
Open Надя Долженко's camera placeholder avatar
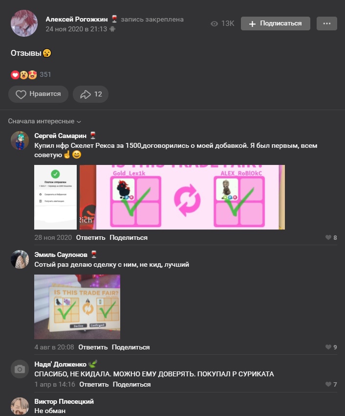click(x=20, y=369)
